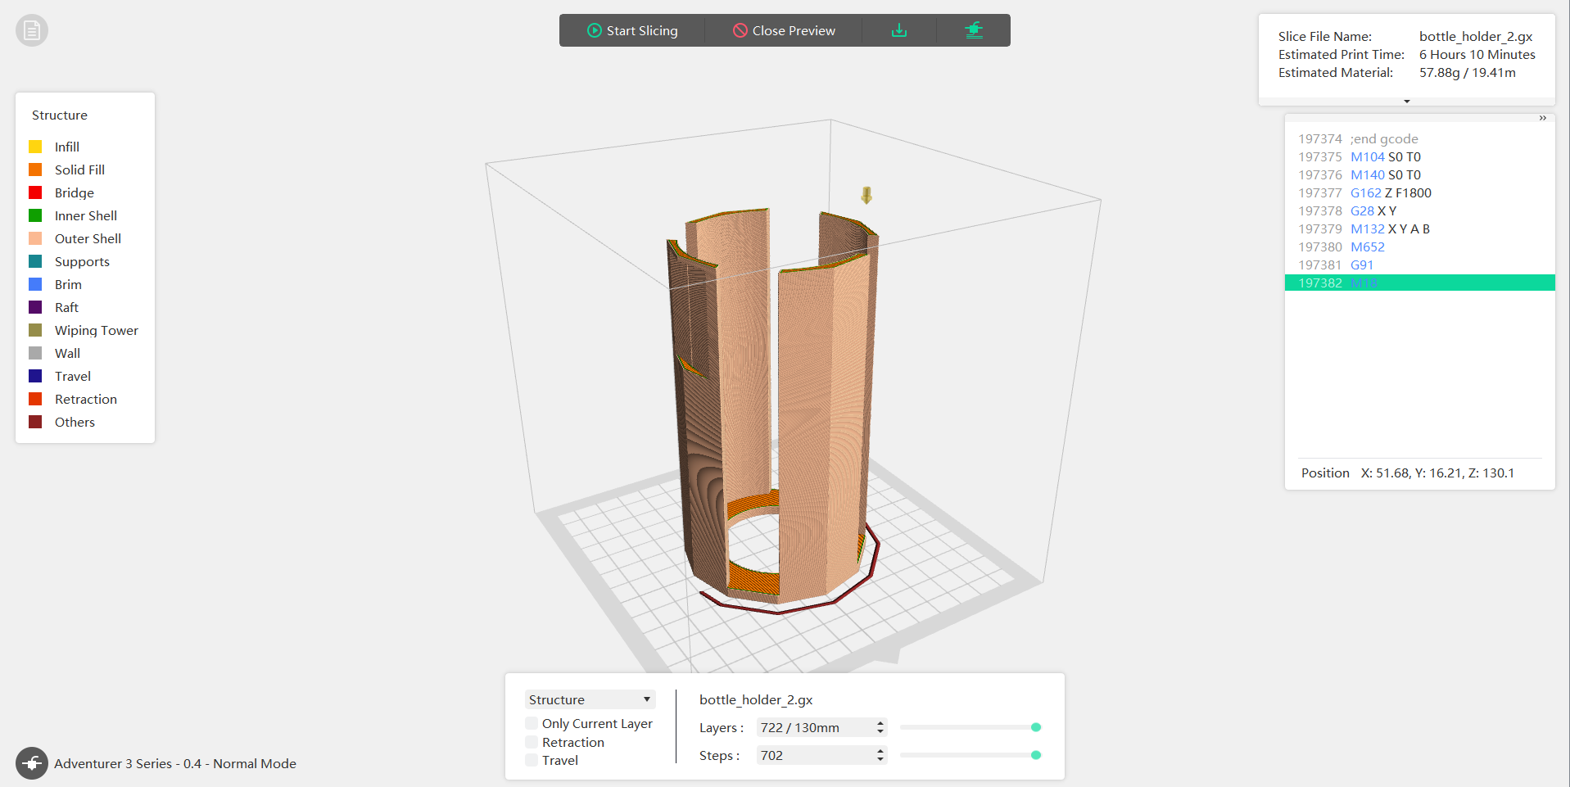Screen dimensions: 1570x787
Task: Select gcode line 197378 G28 X Y
Action: point(1419,210)
